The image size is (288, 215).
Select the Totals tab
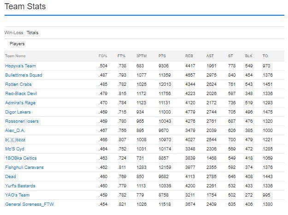click(x=33, y=33)
